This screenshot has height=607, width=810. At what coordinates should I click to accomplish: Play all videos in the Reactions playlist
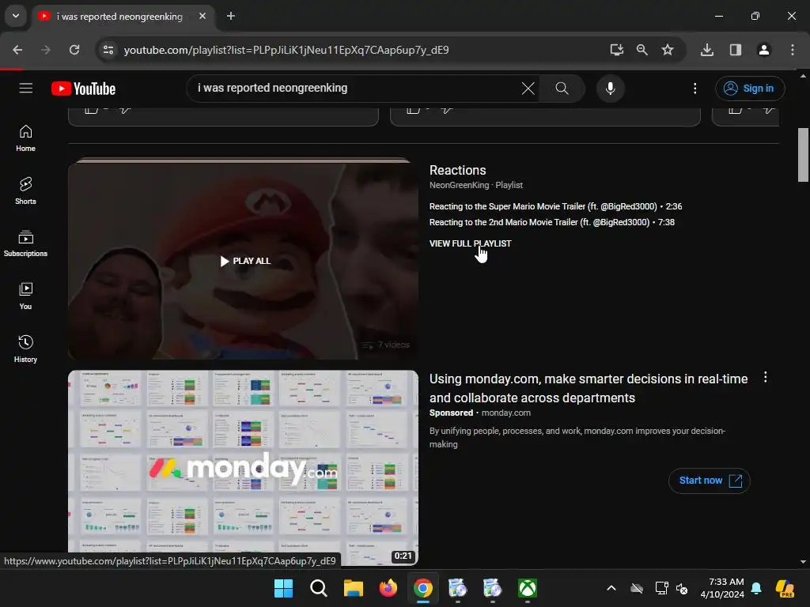[245, 261]
